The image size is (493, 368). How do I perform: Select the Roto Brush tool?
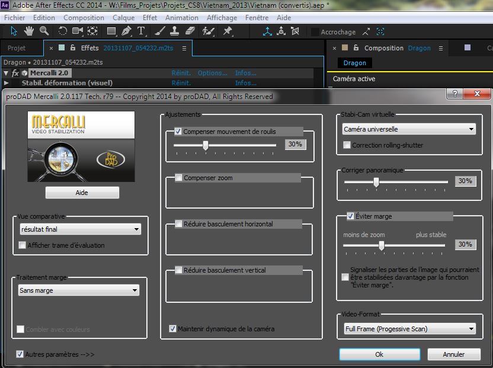point(209,31)
